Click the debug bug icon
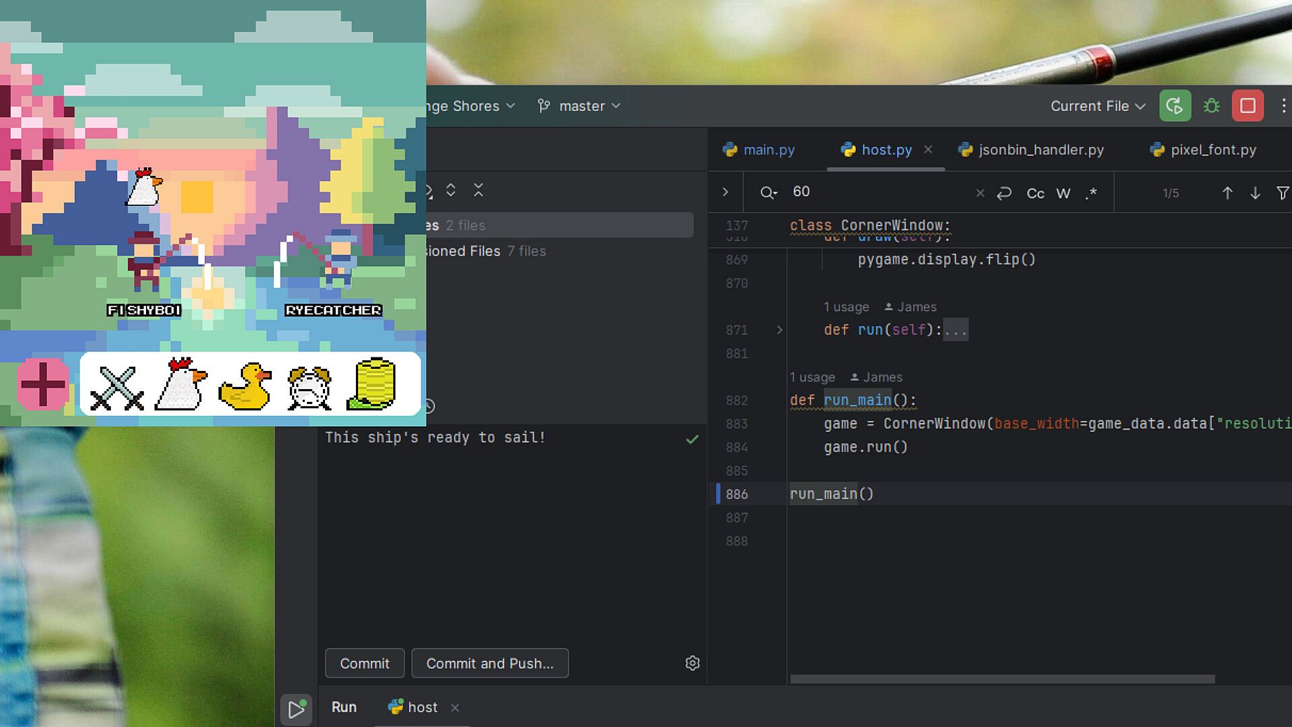Viewport: 1292px width, 727px height. 1211,106
